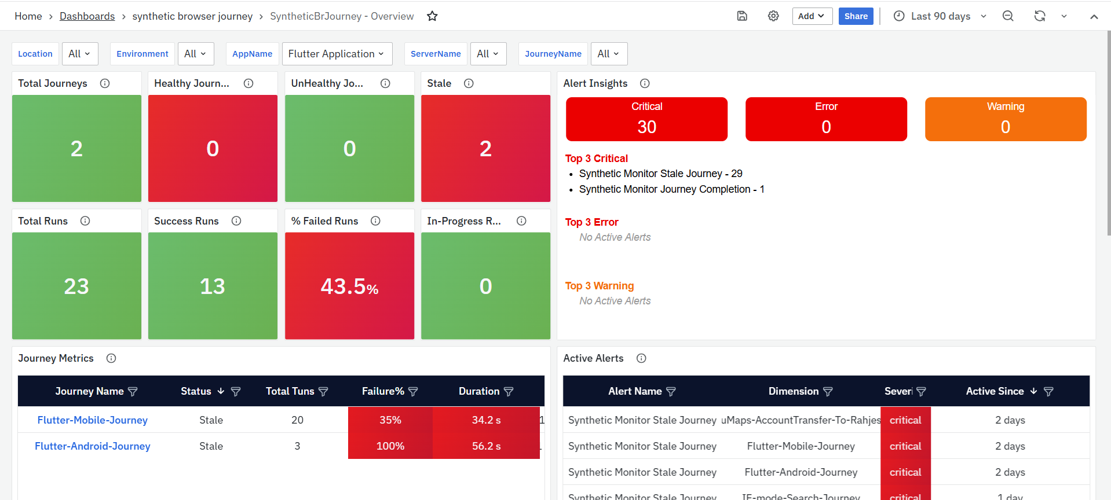This screenshot has width=1111, height=500.
Task: Open dashboard settings gear icon
Action: pyautogui.click(x=773, y=16)
